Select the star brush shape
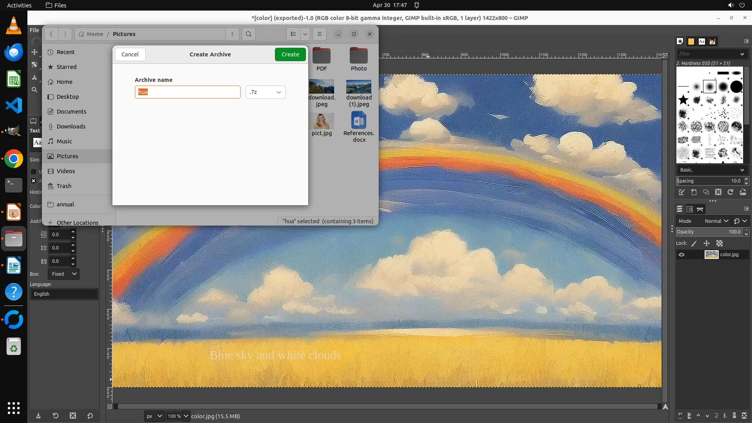752x423 pixels. point(683,100)
